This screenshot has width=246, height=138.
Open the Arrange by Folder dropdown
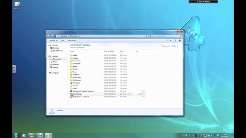coord(175,46)
